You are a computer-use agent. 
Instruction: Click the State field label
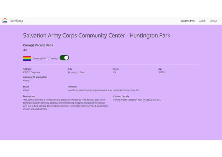(116, 69)
